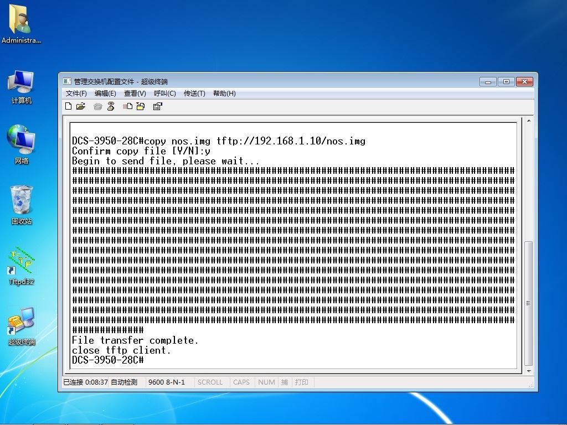Open the 传送(T) menu

point(194,94)
